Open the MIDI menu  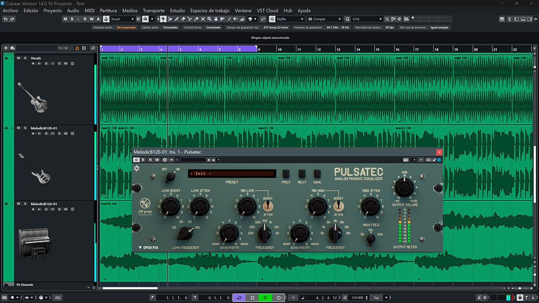[89, 10]
